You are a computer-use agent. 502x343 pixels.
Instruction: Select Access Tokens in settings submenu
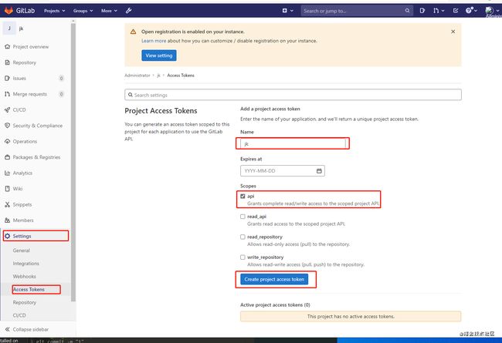tap(29, 289)
